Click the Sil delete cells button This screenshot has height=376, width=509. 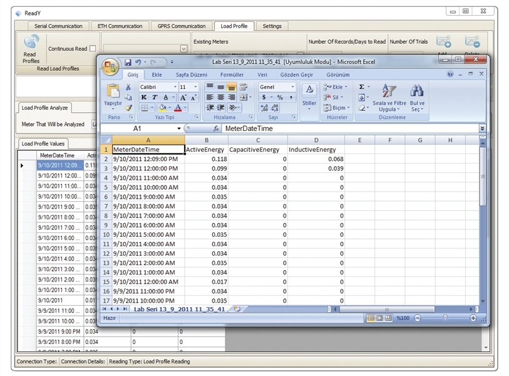click(333, 97)
